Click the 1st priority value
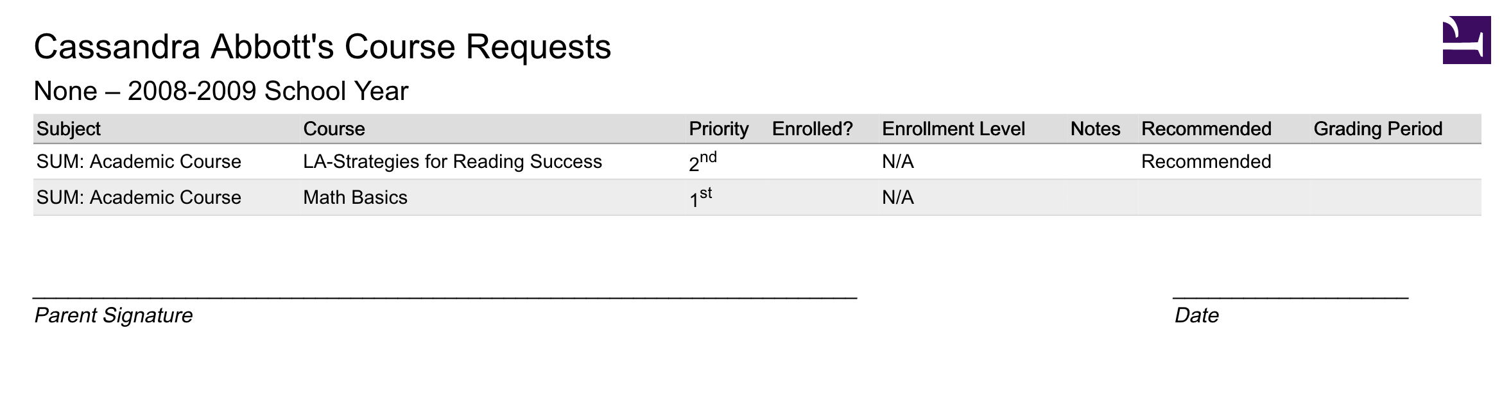Image resolution: width=1511 pixels, height=414 pixels. point(700,198)
